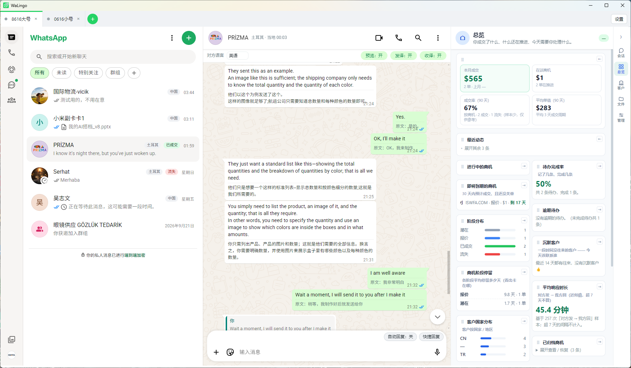
Task: Select the 群组 groups filter tab
Action: 115,73
